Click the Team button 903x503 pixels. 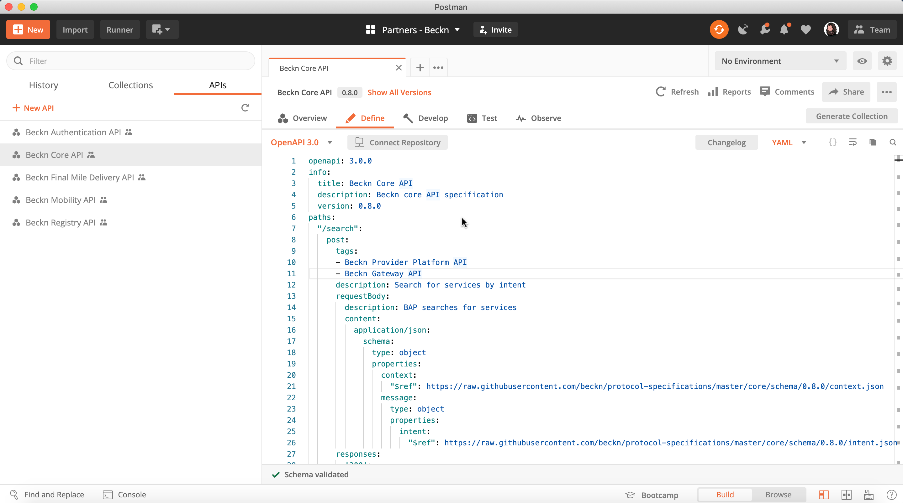click(x=872, y=29)
